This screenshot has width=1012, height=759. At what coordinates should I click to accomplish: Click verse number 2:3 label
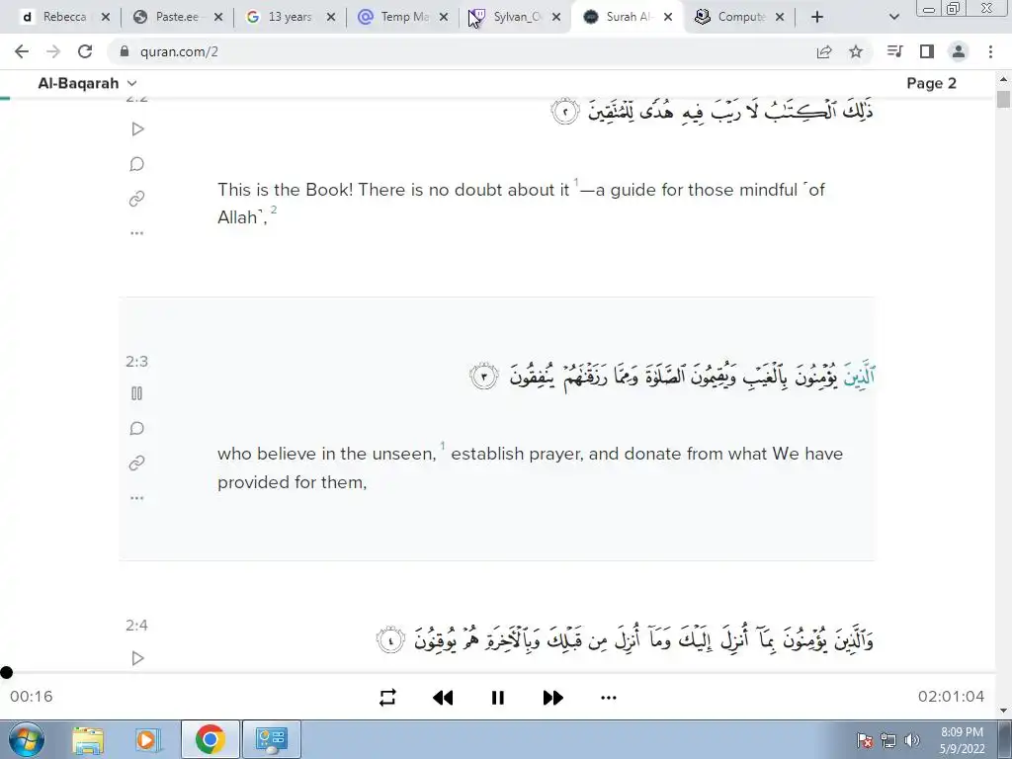click(136, 362)
